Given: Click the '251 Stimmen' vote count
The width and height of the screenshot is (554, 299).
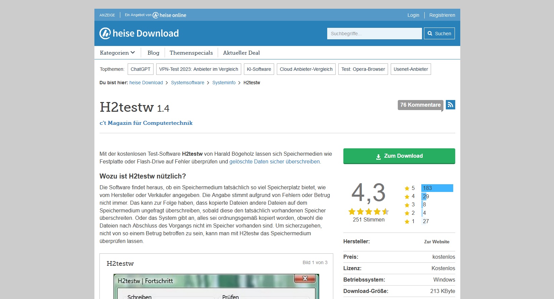Looking at the screenshot, I should [369, 219].
